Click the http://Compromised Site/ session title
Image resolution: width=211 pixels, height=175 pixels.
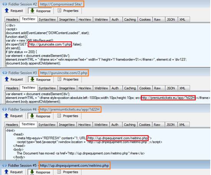click(61, 4)
